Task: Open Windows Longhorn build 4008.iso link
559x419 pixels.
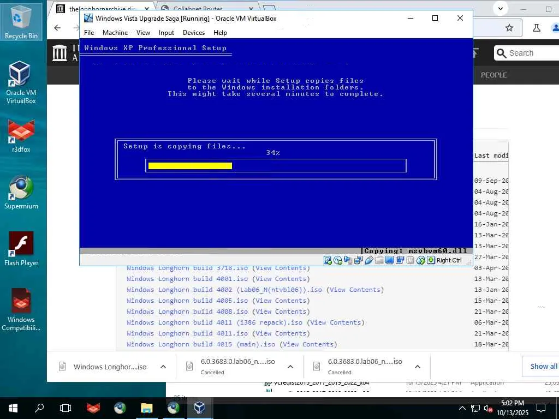Action: (x=187, y=312)
